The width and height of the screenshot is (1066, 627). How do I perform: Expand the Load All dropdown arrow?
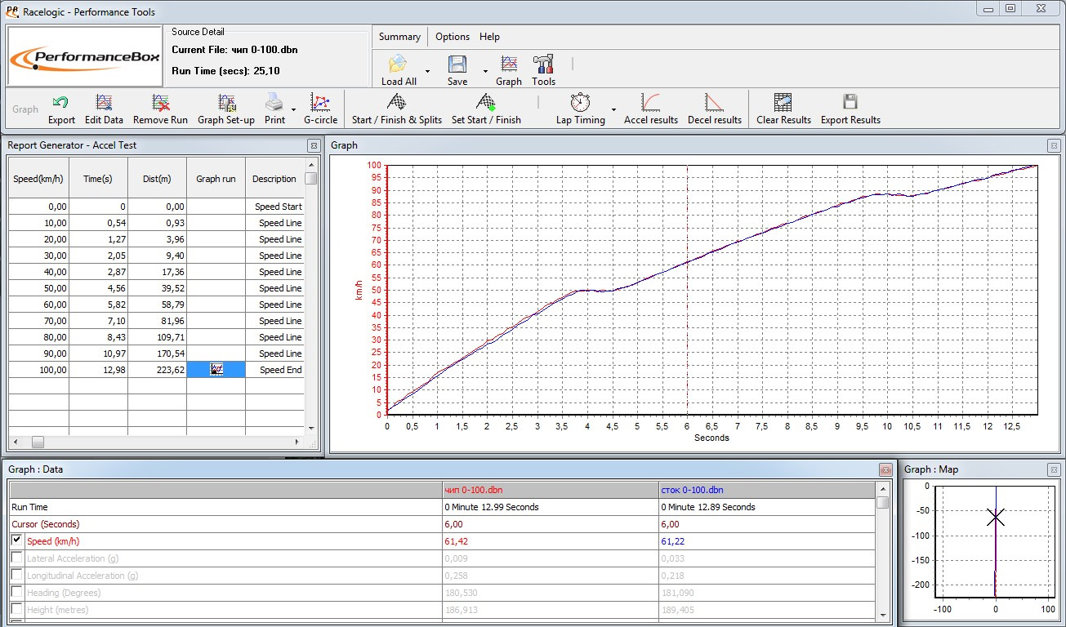[x=427, y=71]
